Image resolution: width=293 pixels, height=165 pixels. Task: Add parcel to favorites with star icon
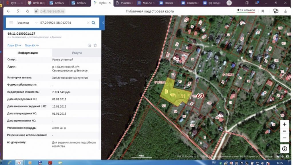coord(95,45)
